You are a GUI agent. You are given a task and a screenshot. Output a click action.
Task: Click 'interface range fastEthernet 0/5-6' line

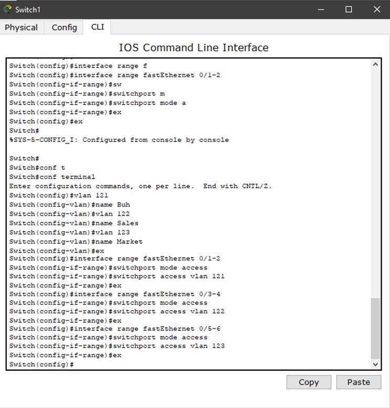pos(115,329)
